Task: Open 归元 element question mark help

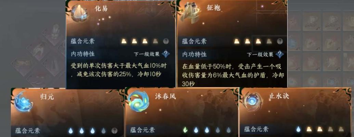Action: [115, 130]
